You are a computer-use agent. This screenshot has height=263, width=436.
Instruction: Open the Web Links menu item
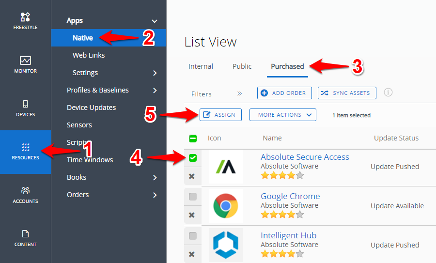(x=89, y=55)
